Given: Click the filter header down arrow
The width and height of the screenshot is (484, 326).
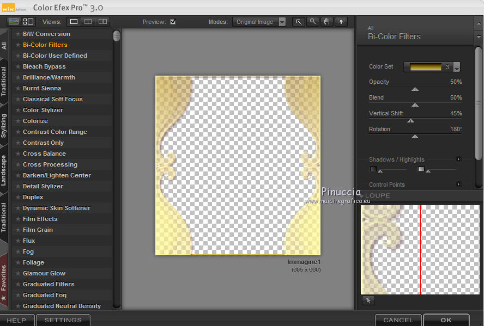Looking at the screenshot, I should [x=479, y=36].
